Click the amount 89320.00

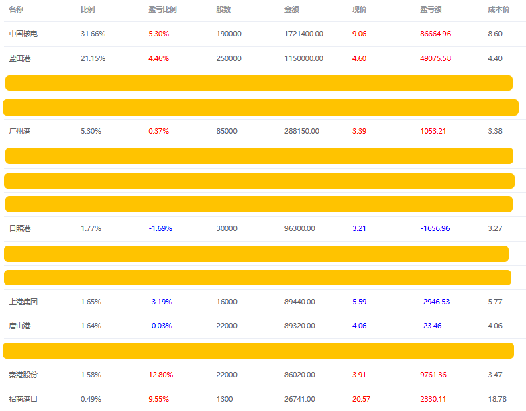300,326
